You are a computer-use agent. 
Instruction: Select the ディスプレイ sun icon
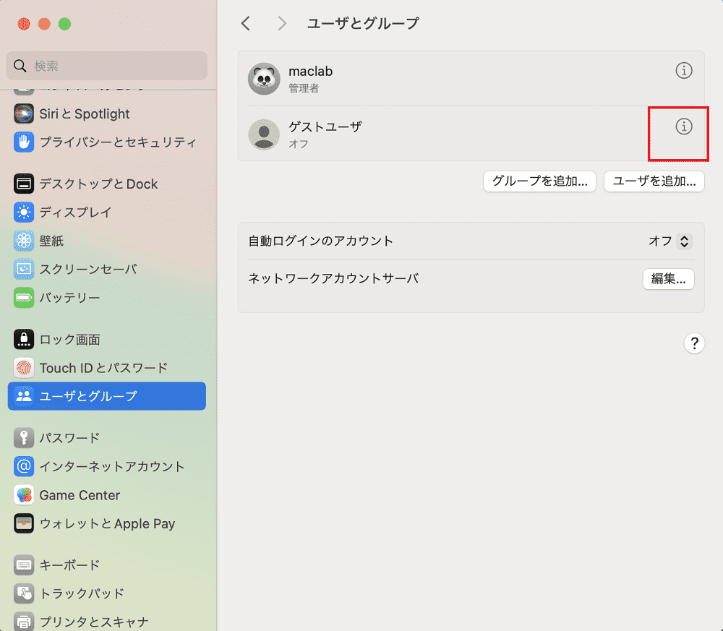(x=24, y=212)
